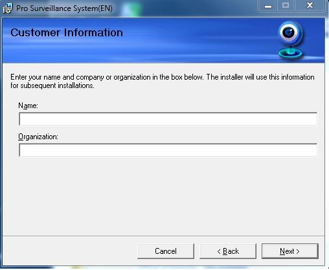Viewport: 329px width, 270px height.
Task: Click the Customer Information heading
Action: [67, 33]
